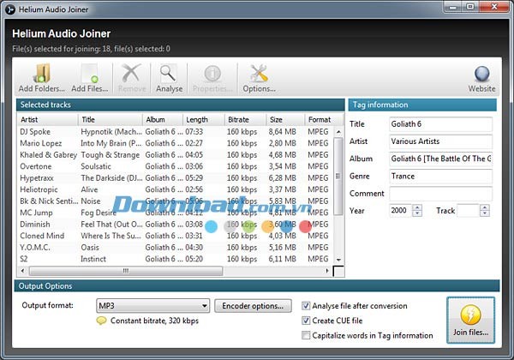The width and height of the screenshot is (514, 360).
Task: Click the vertical scrollbar thumb of track list
Action: [338, 177]
